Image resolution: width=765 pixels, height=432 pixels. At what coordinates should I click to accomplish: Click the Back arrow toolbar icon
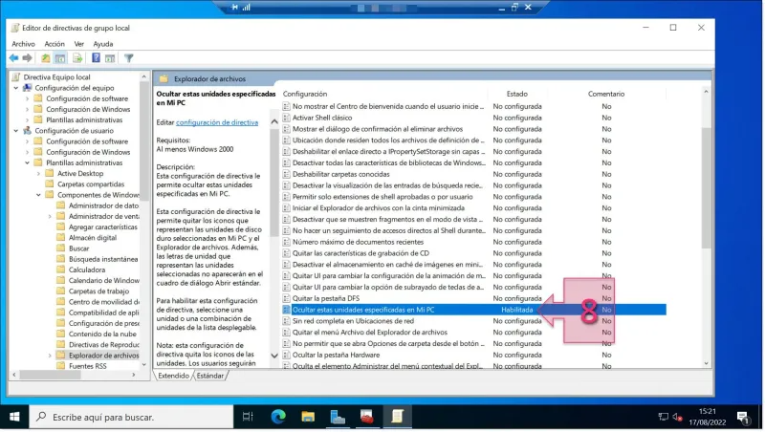(13, 58)
